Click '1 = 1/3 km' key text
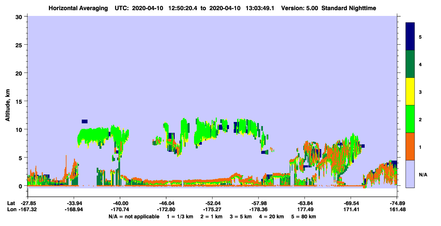Screen dimensions: 441x226 coord(179,217)
